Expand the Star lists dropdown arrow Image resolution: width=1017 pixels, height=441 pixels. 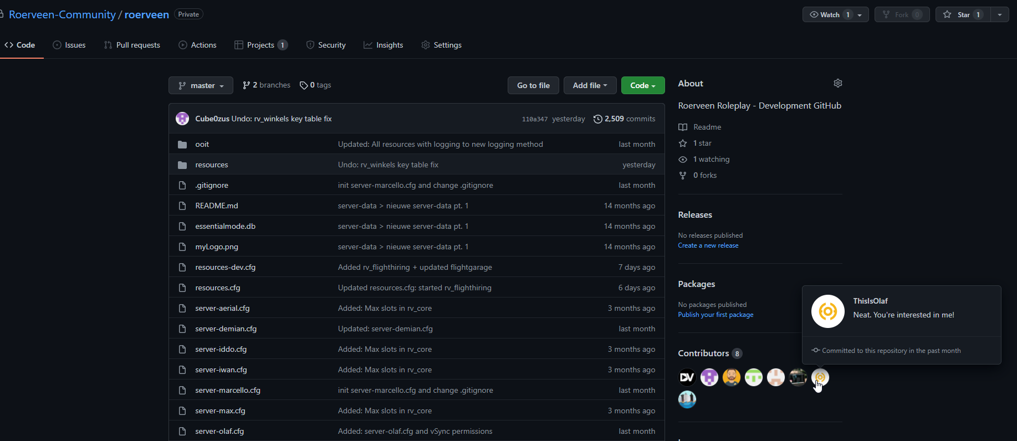tap(999, 15)
